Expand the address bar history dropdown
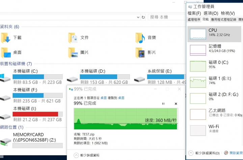 (138, 17)
